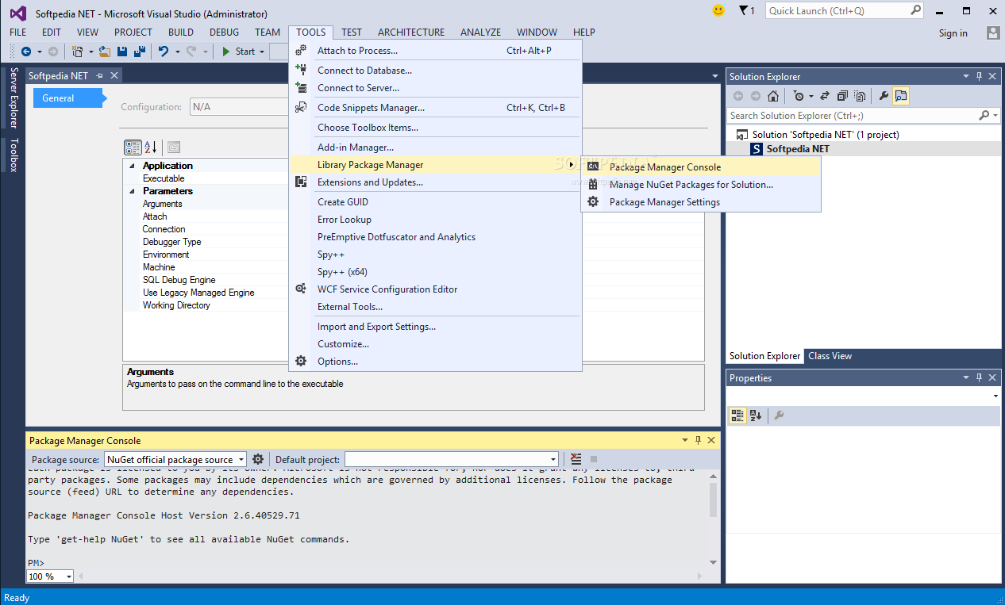
Task: Click the Categorized view button in property grid
Action: click(x=133, y=147)
